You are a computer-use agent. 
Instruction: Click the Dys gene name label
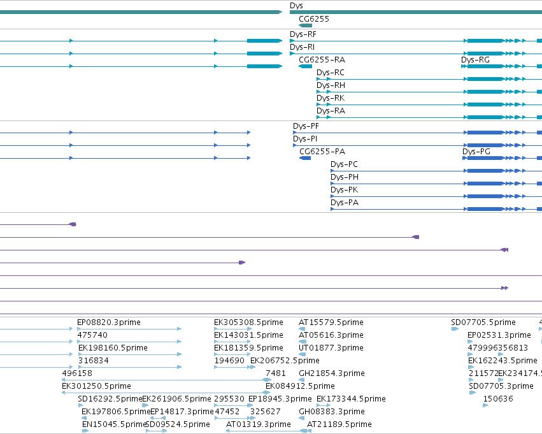click(296, 6)
